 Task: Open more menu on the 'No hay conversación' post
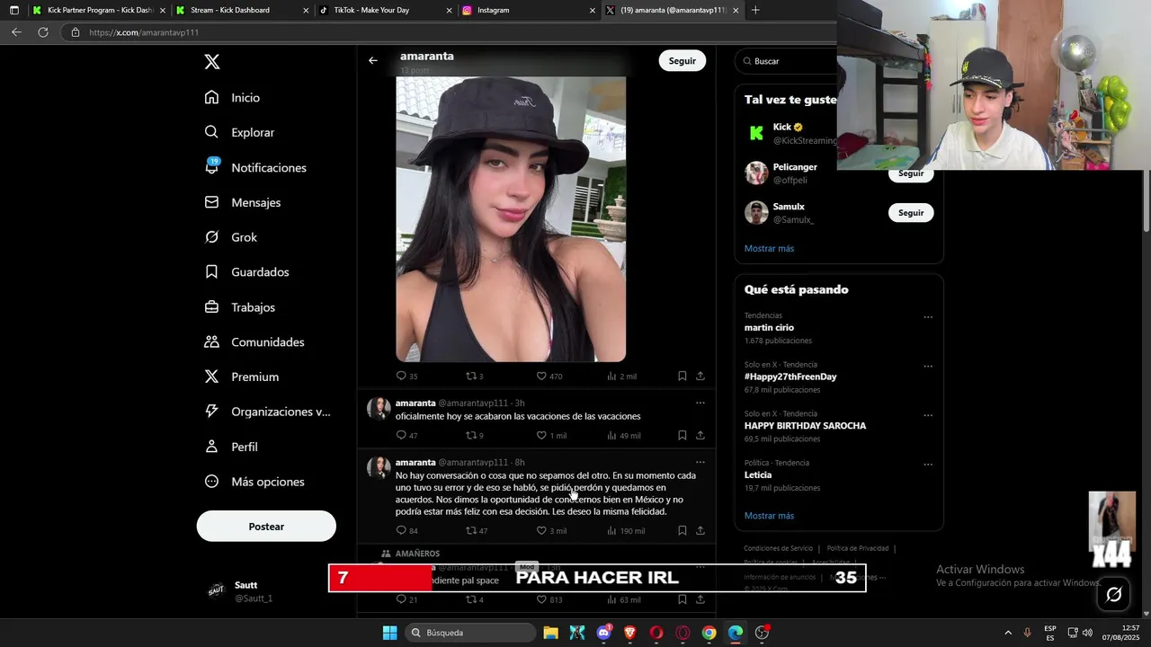tap(700, 463)
